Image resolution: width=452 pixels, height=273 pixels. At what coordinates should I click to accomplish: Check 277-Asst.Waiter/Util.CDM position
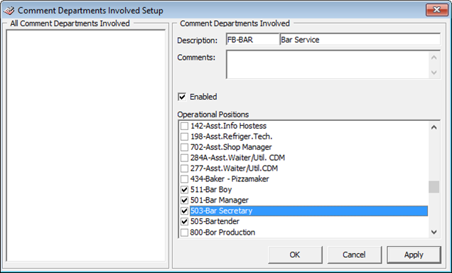pos(184,168)
